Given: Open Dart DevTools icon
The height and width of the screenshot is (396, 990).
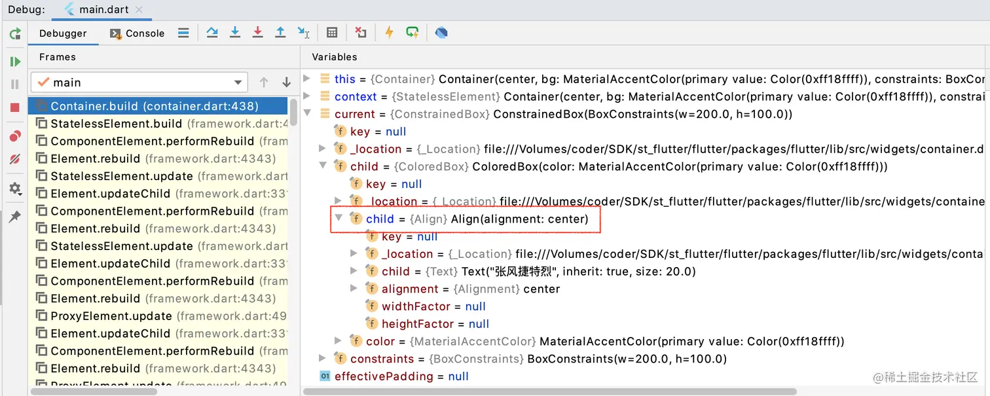Looking at the screenshot, I should pos(441,32).
